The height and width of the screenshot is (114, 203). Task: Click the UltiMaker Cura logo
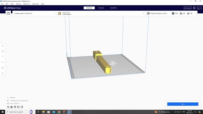coord(12,8)
